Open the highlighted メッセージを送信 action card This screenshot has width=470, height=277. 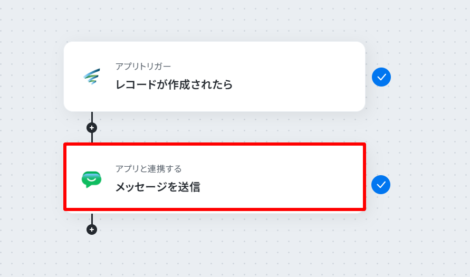coord(215,177)
